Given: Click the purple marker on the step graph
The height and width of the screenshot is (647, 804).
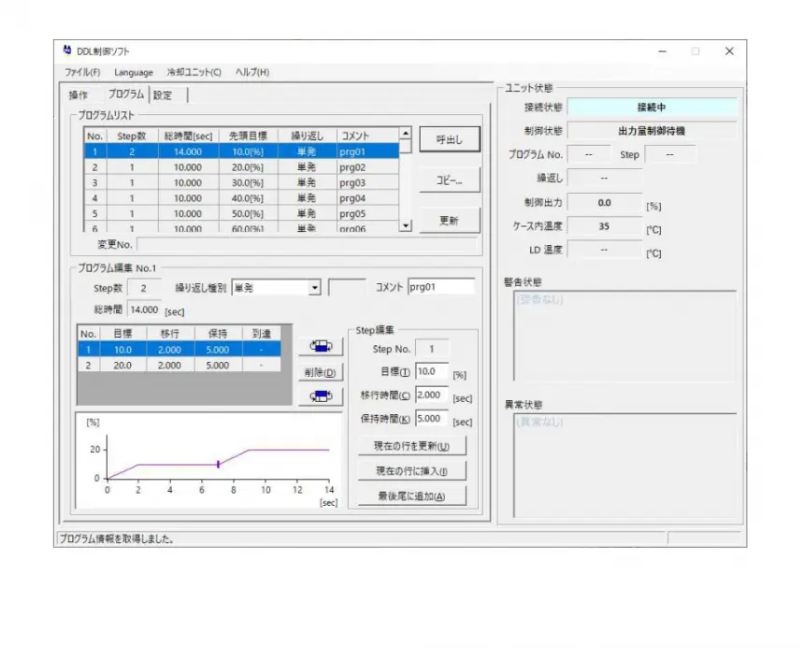Looking at the screenshot, I should click(x=218, y=464).
